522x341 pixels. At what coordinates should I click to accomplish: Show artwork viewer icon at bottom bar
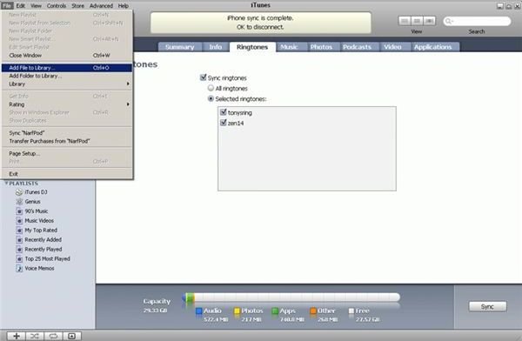click(71, 336)
